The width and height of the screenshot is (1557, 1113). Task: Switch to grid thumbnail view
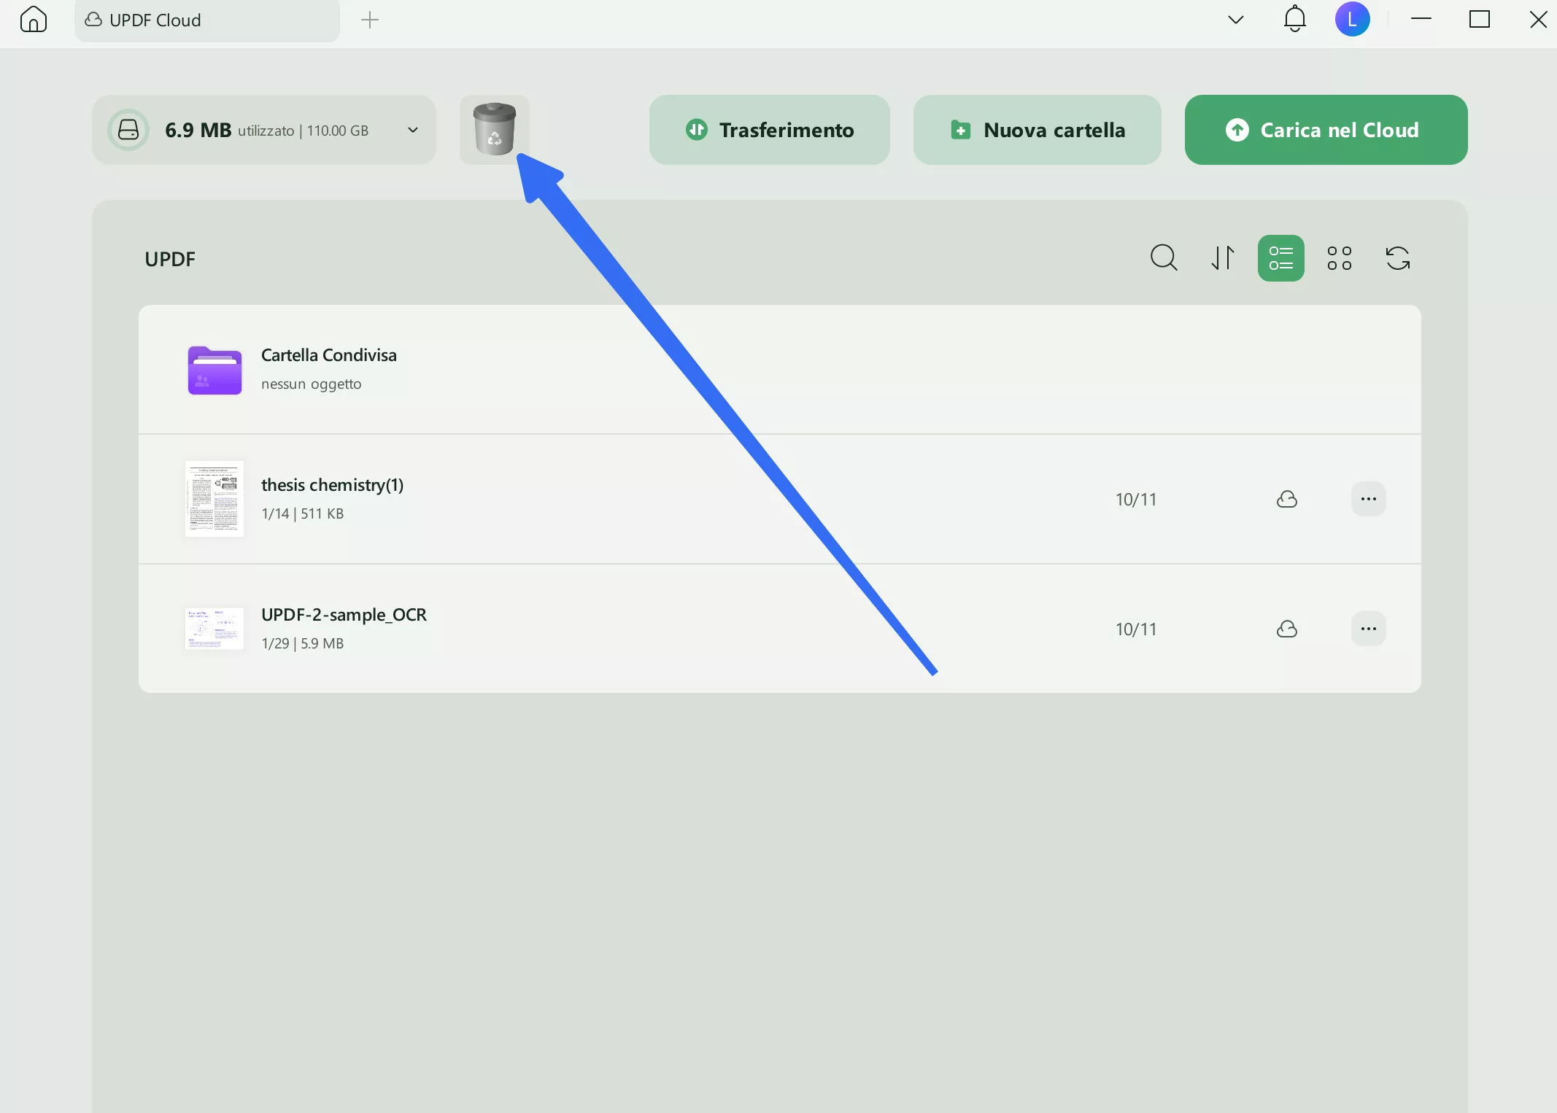(x=1339, y=257)
